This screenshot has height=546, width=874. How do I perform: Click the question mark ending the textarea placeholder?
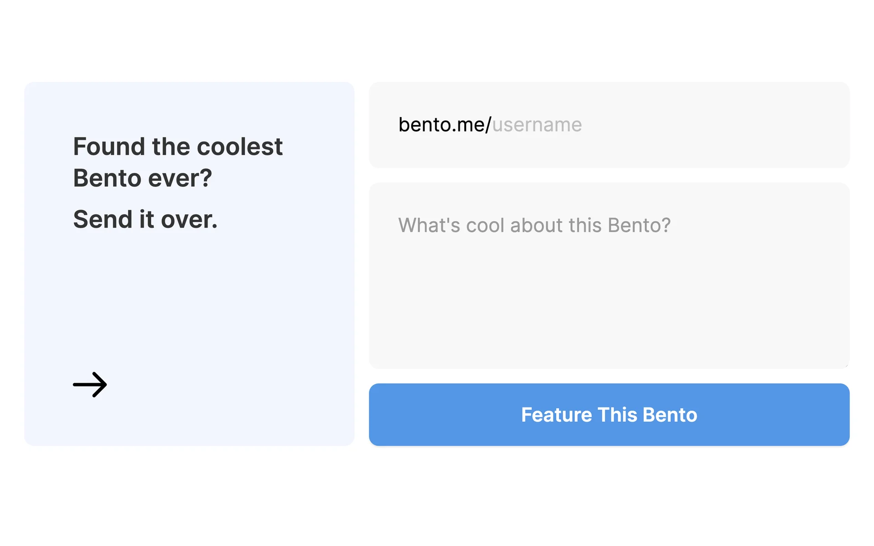666,225
